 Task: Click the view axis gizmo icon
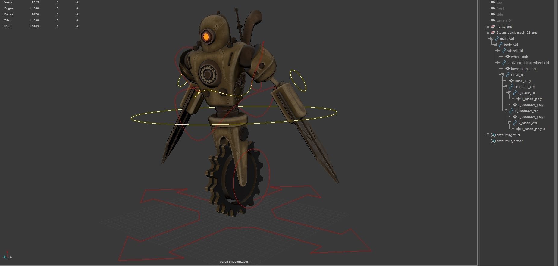(x=8, y=255)
